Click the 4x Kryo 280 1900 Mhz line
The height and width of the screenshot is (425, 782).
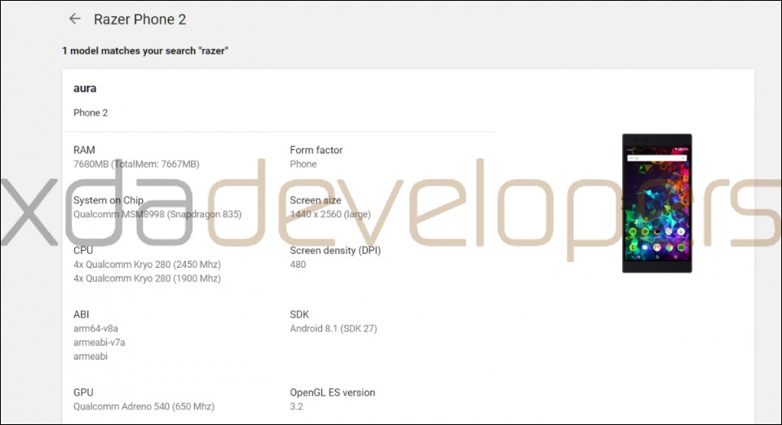[x=147, y=278]
